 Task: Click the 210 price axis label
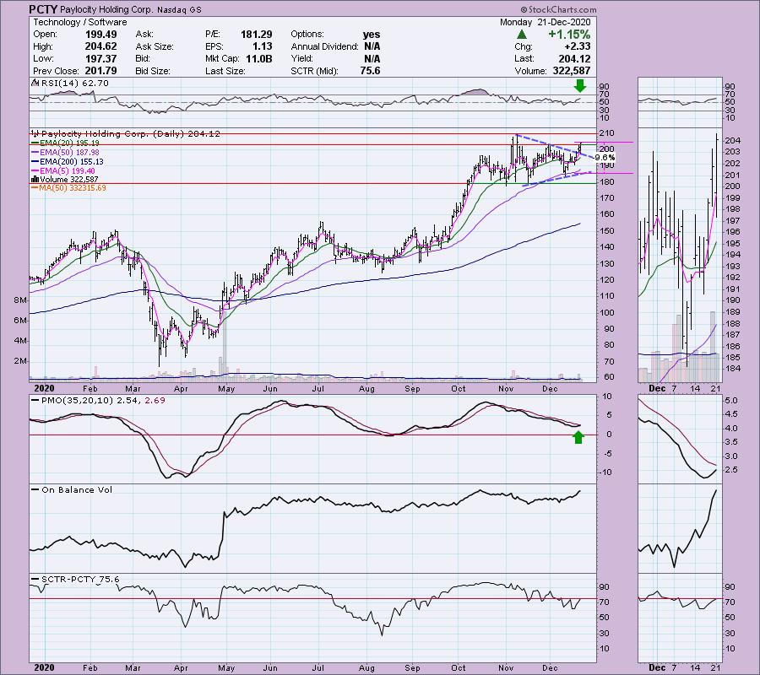tap(607, 133)
